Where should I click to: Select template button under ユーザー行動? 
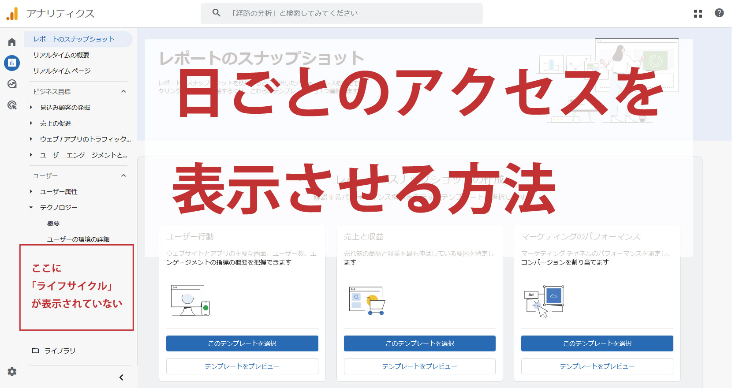click(242, 343)
